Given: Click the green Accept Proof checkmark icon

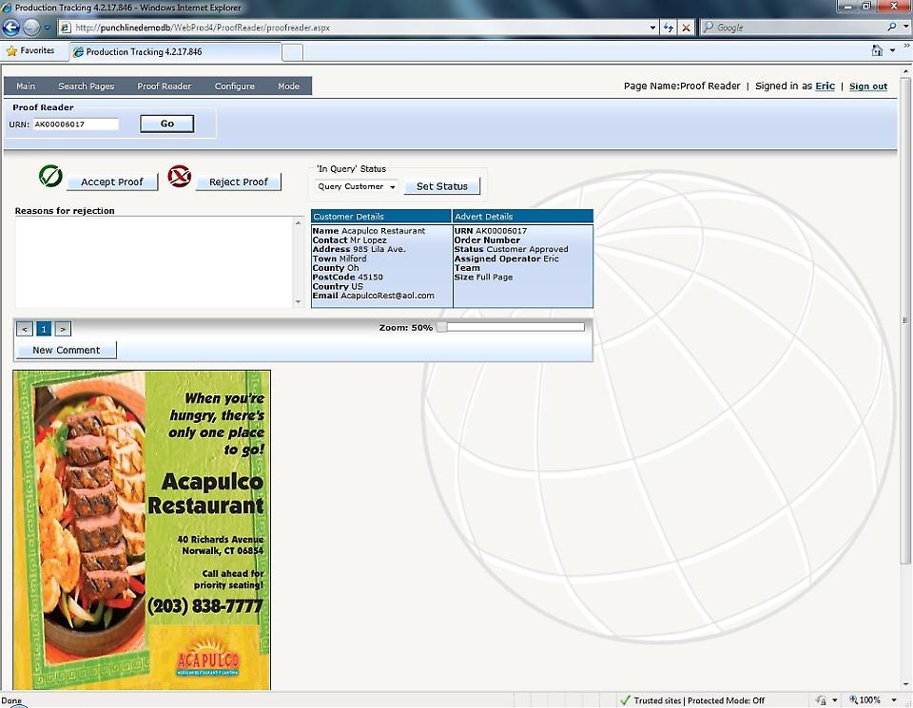Looking at the screenshot, I should [x=50, y=176].
